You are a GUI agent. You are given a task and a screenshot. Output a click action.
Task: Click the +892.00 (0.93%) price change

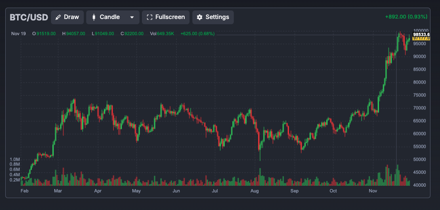[406, 17]
